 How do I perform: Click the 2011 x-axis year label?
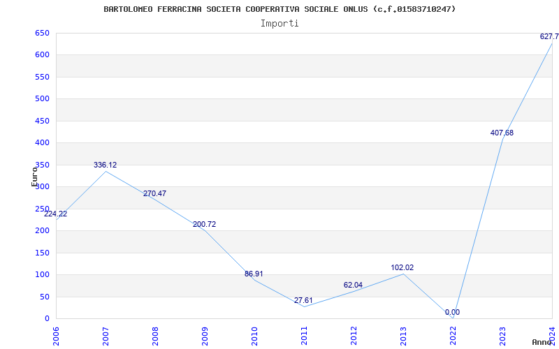(304, 336)
